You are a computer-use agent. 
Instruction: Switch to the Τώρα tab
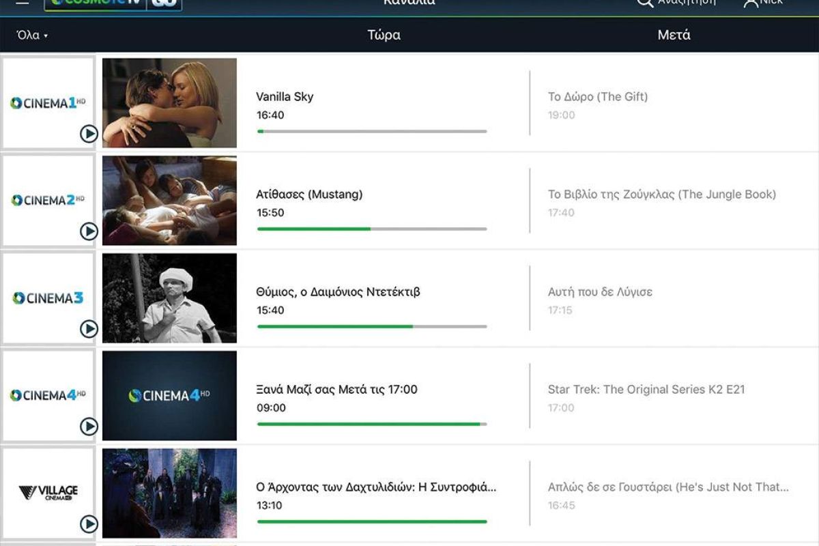pyautogui.click(x=384, y=35)
